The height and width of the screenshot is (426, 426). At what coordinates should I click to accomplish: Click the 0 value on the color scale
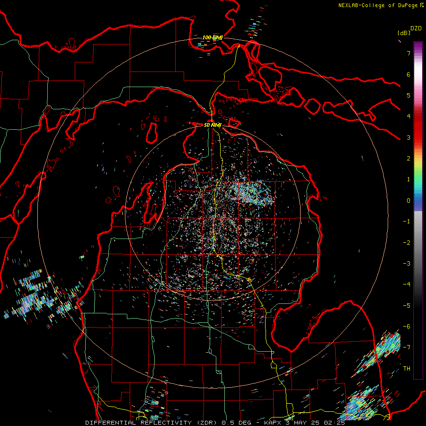[408, 201]
